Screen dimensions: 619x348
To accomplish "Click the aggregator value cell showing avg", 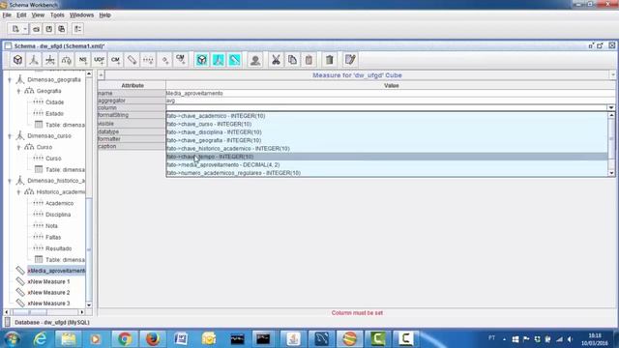I will point(391,101).
